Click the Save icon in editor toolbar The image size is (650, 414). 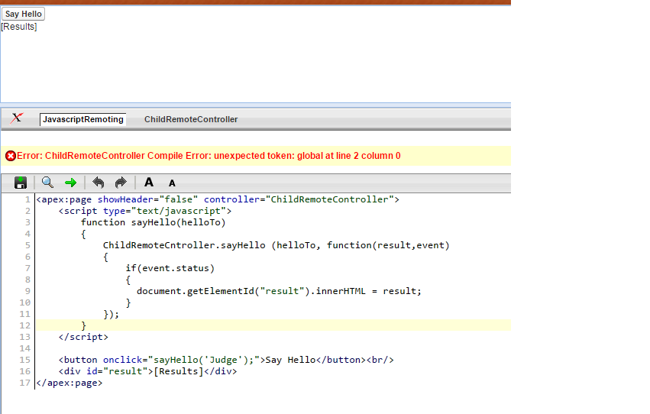click(x=21, y=183)
